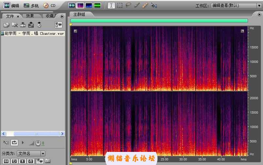Switch to the 效果 (Effects) tab
Image resolution: width=263 pixels, height=165 pixels.
tap(30, 16)
